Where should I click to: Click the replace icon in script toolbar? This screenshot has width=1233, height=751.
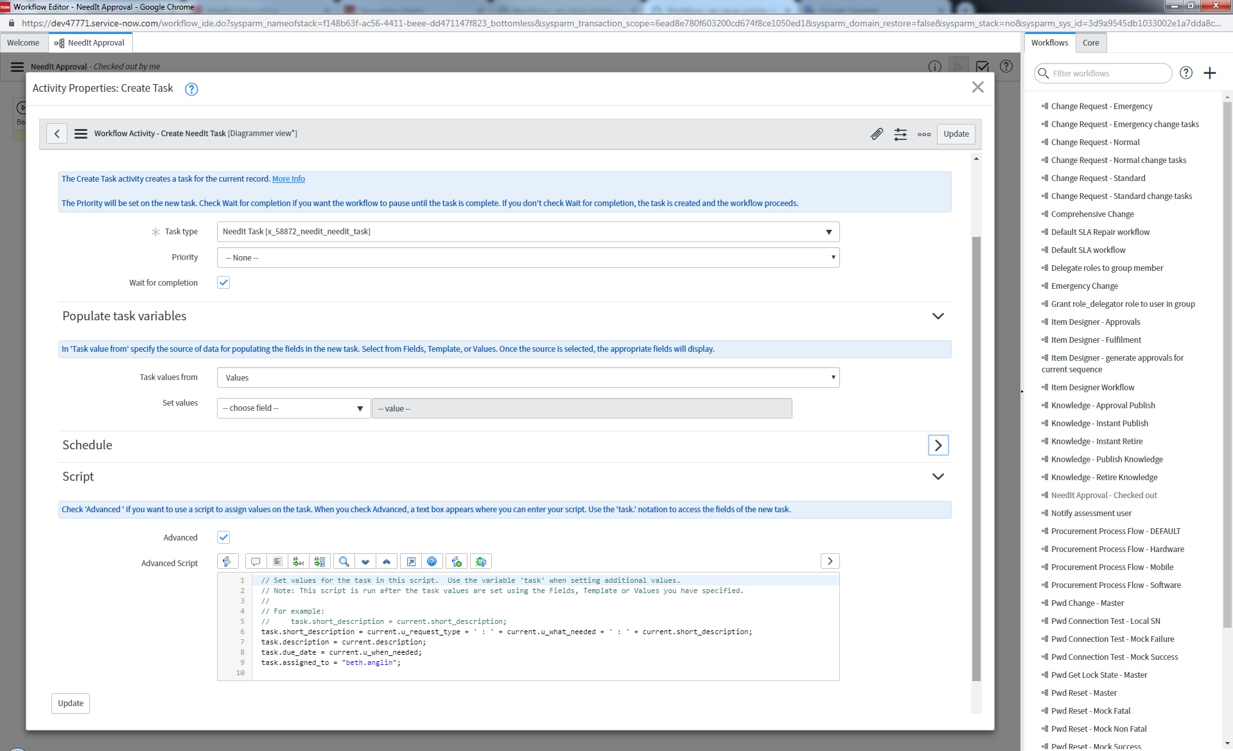(x=299, y=562)
